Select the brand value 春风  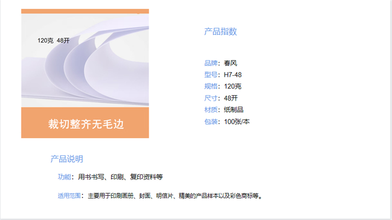pyautogui.click(x=230, y=63)
